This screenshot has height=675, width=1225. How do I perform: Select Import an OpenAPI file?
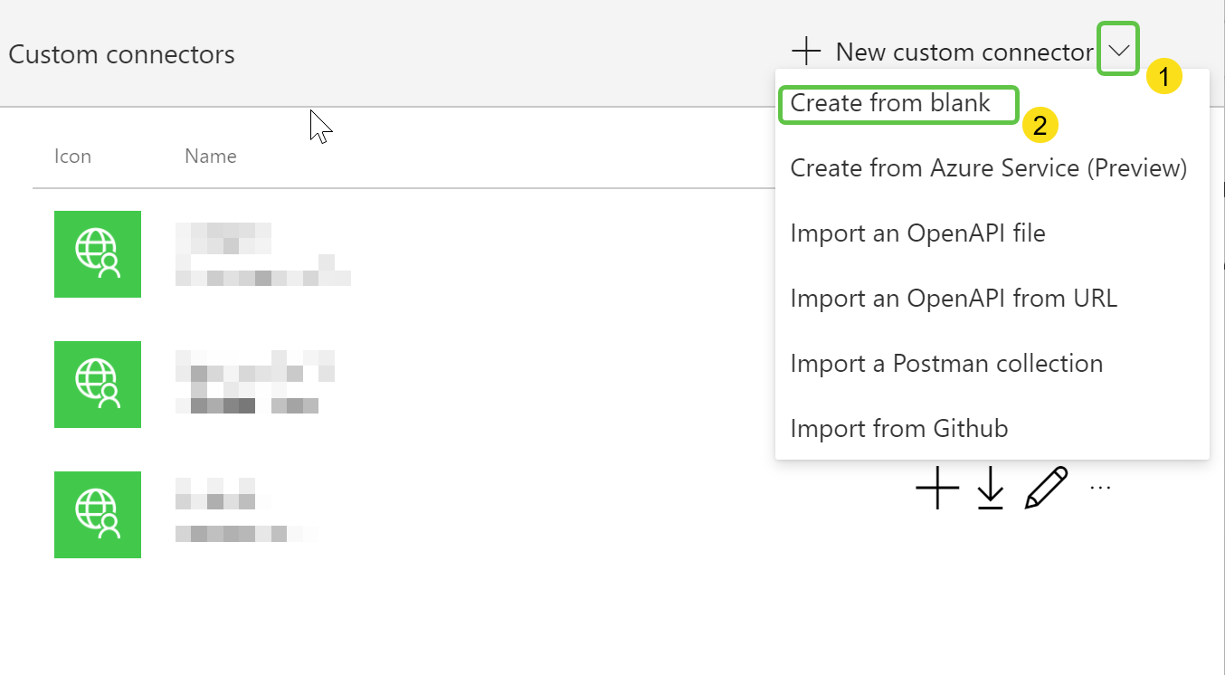click(x=917, y=233)
